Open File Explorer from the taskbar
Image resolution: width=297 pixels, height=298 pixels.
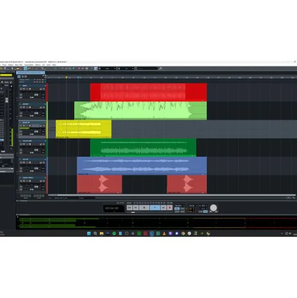coord(102,233)
